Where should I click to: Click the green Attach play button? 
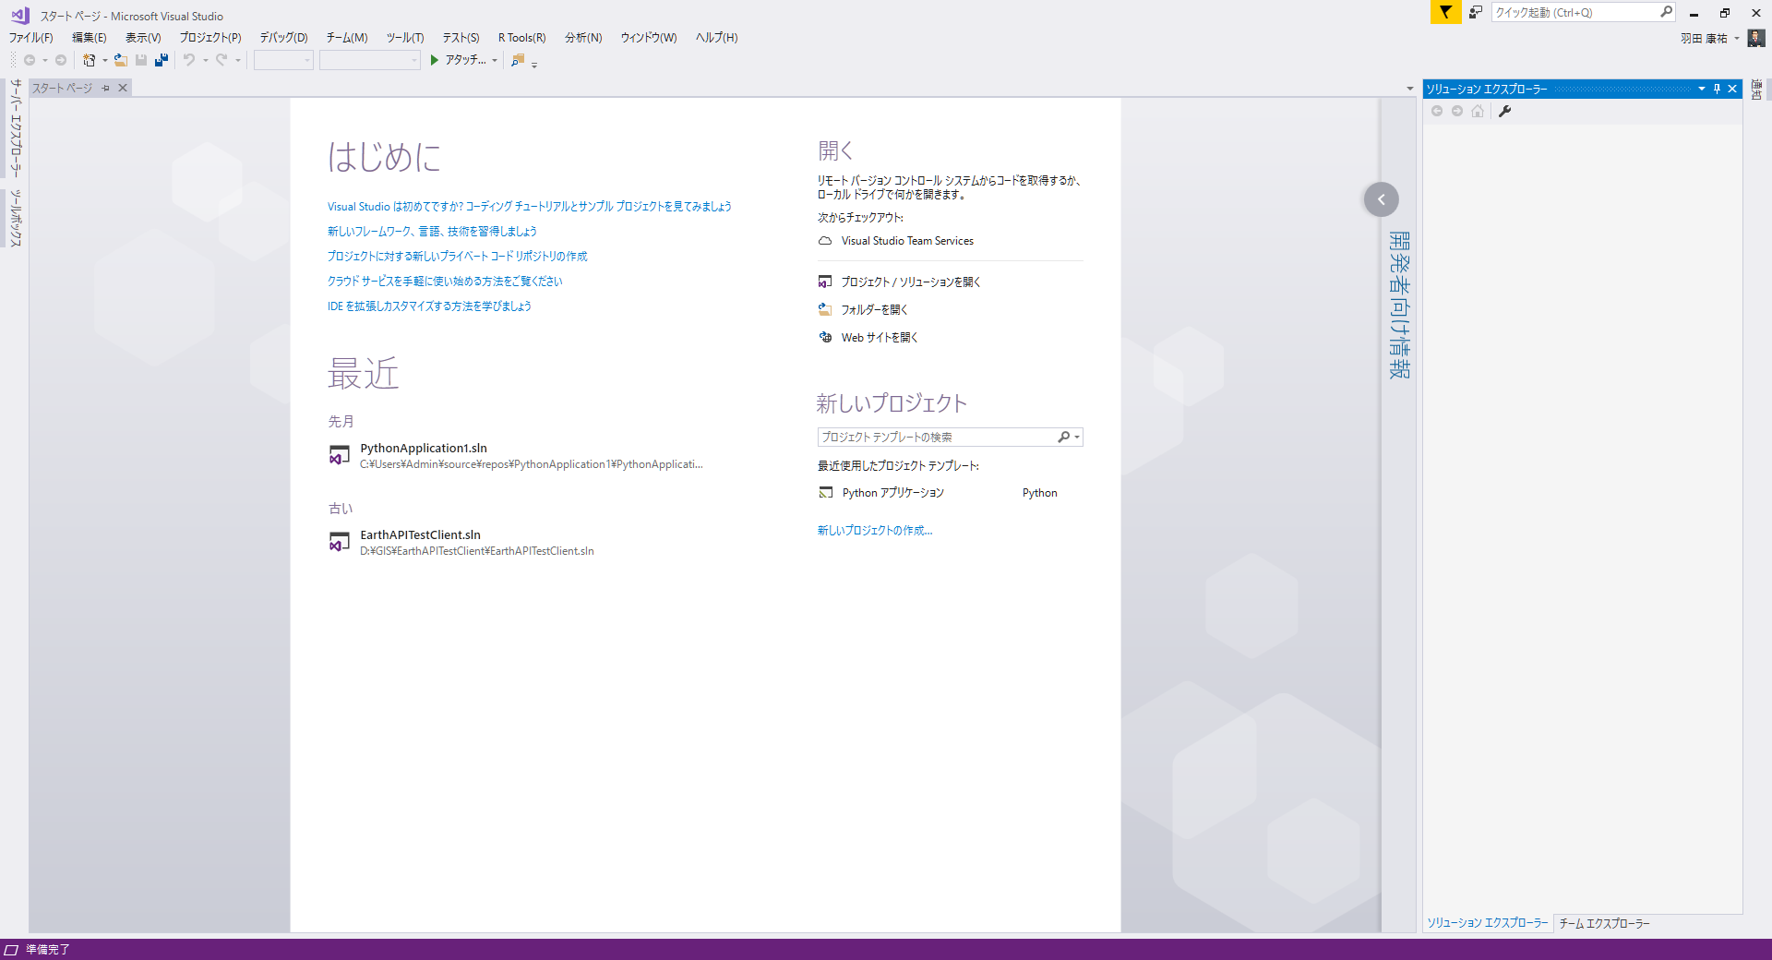pyautogui.click(x=434, y=60)
